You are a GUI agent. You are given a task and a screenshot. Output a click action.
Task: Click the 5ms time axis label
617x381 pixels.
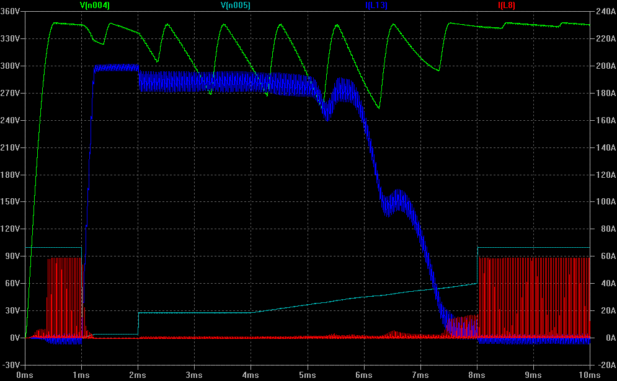(308, 375)
